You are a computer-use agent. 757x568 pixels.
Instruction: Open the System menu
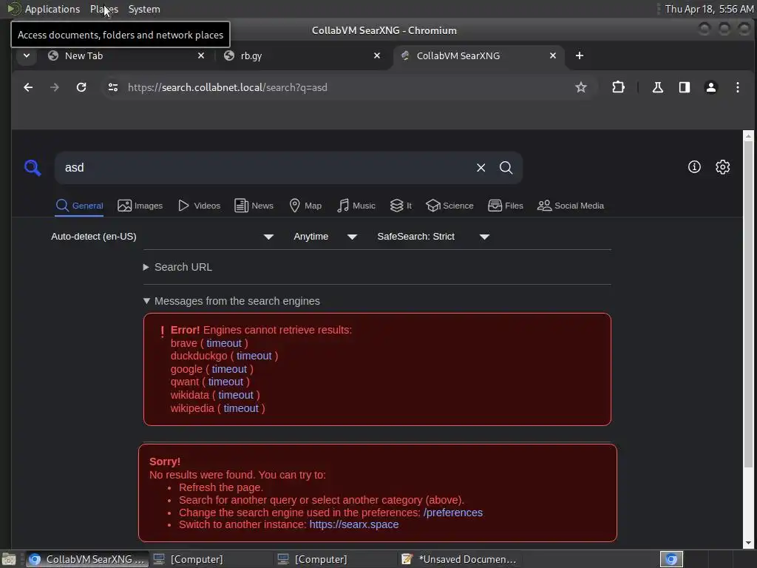pyautogui.click(x=144, y=9)
